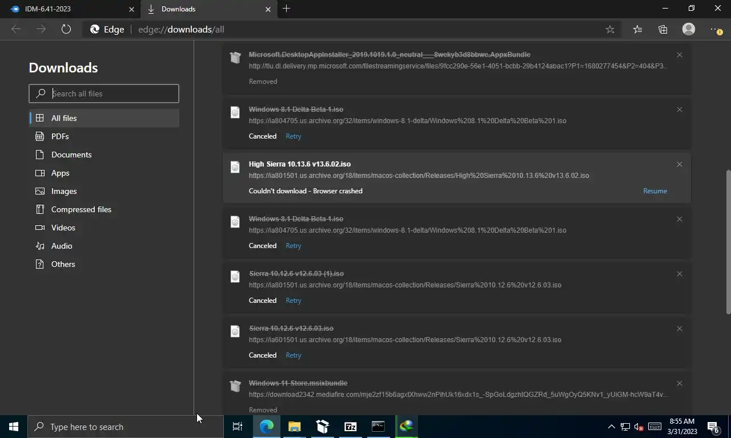731x438 pixels.
Task: Switch to the IDM-6.41-2023 tab
Action: tap(71, 9)
